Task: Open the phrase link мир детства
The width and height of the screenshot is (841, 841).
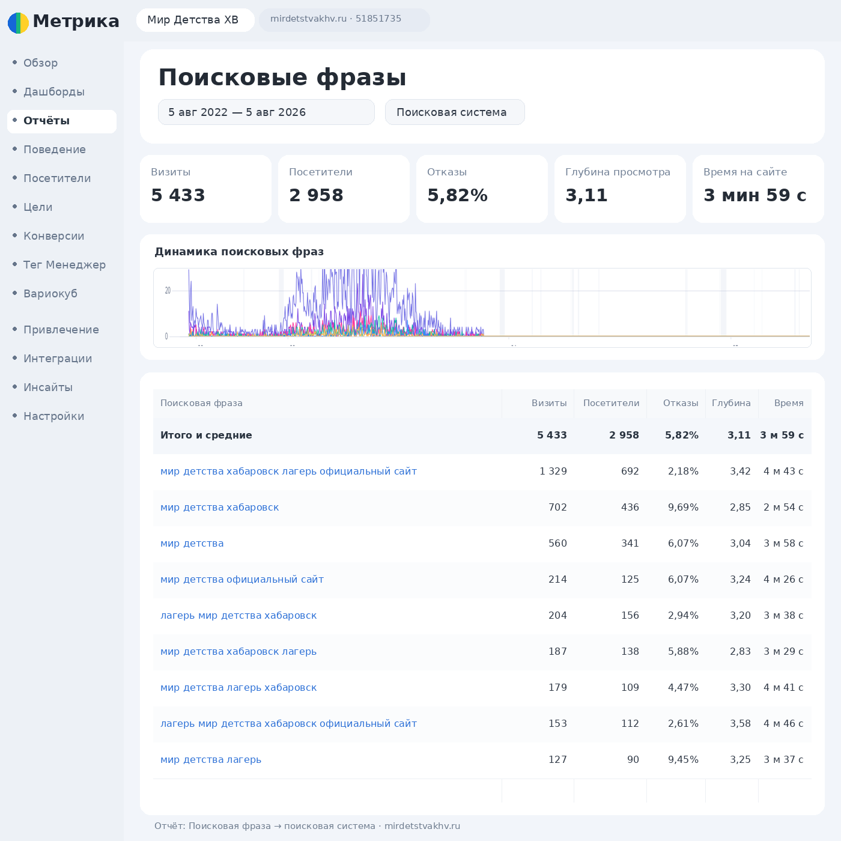Action: pos(192,544)
